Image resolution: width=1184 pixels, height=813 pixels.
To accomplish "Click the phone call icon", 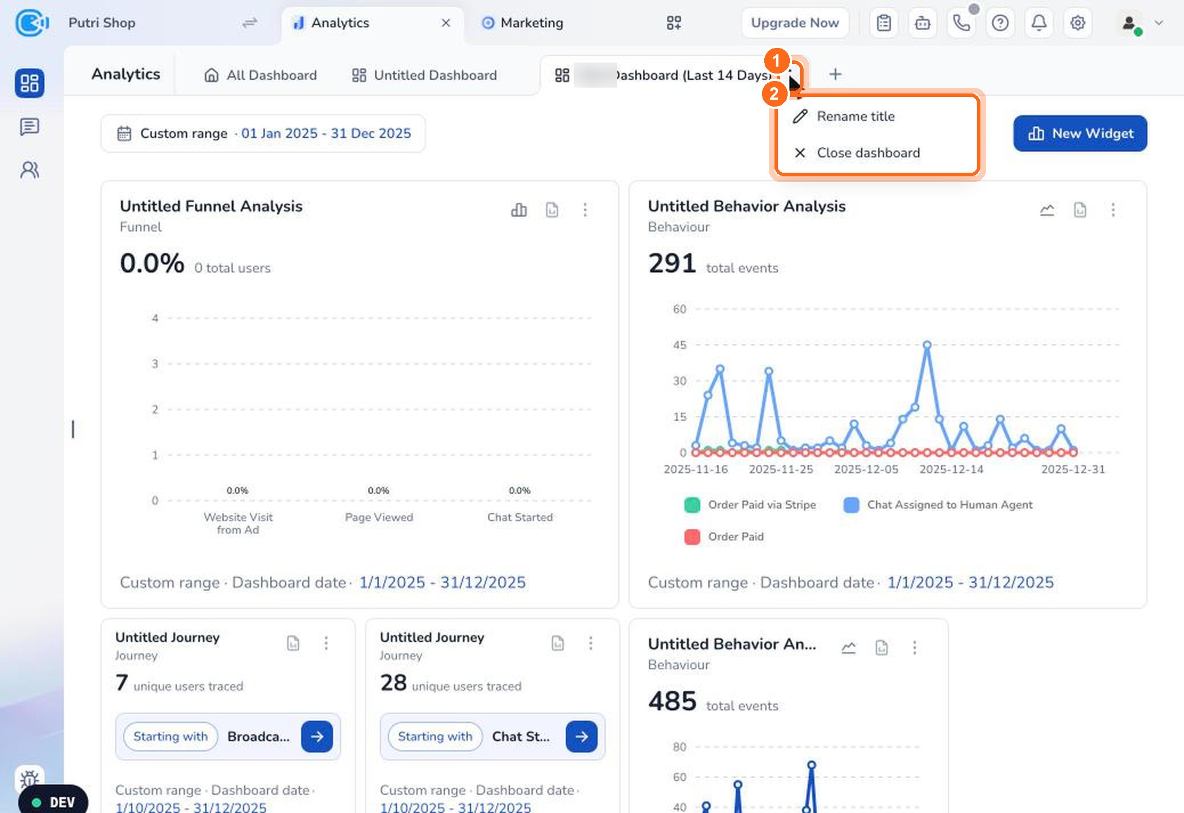I will tap(962, 23).
